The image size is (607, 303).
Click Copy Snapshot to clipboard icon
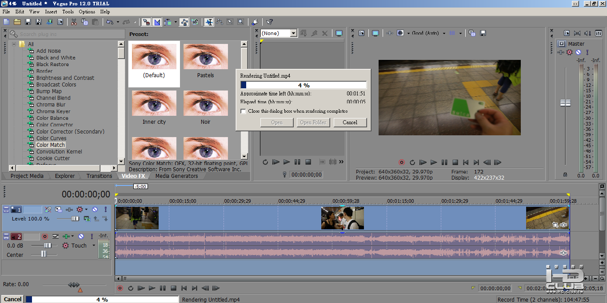pyautogui.click(x=472, y=33)
